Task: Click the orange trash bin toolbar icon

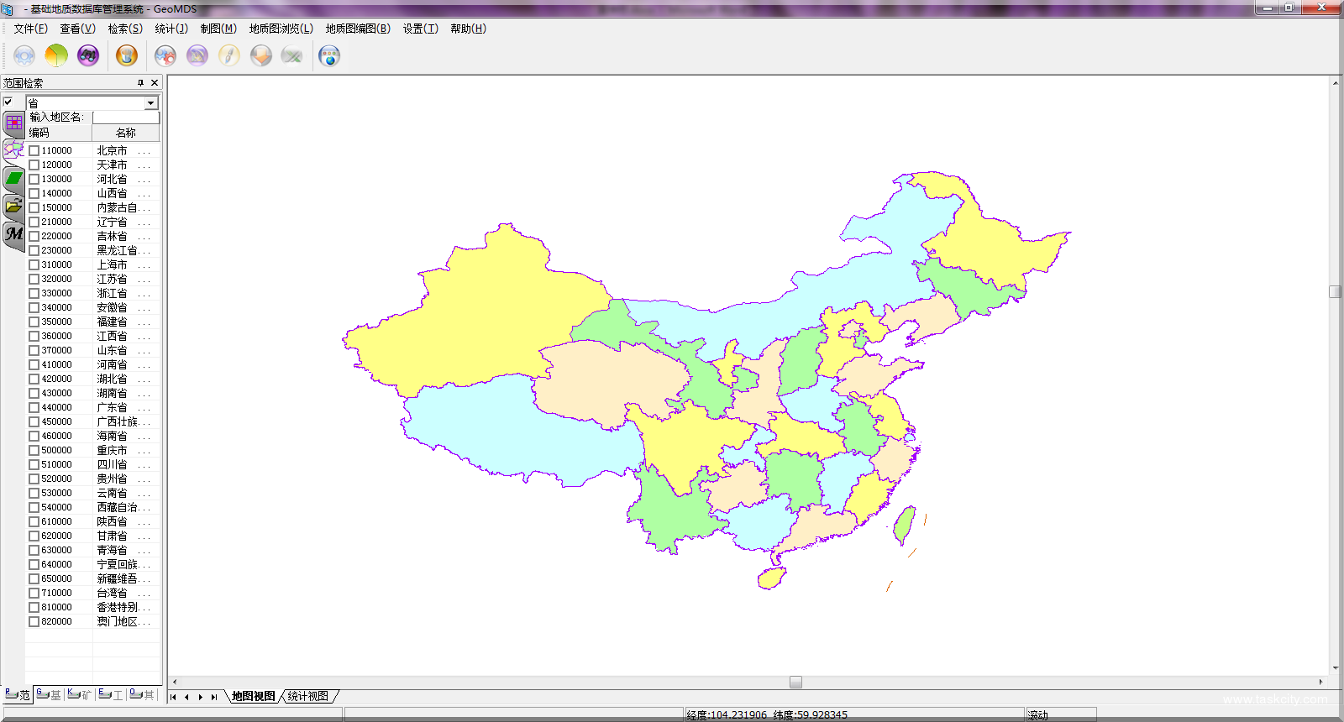Action: (127, 56)
